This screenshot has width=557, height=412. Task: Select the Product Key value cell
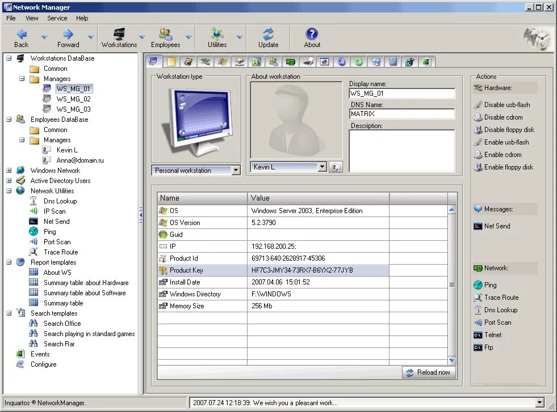318,270
